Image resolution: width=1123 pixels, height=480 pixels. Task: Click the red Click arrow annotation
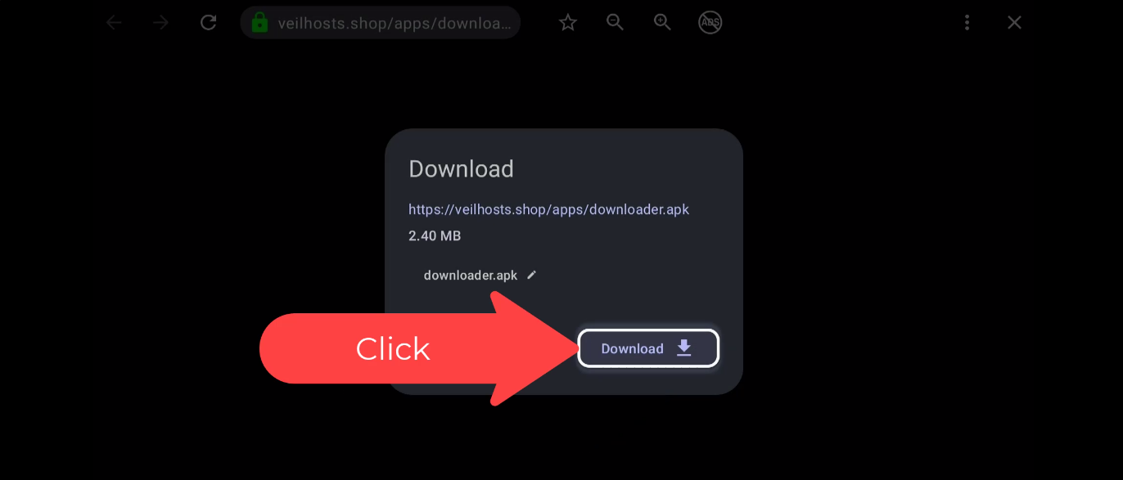418,348
